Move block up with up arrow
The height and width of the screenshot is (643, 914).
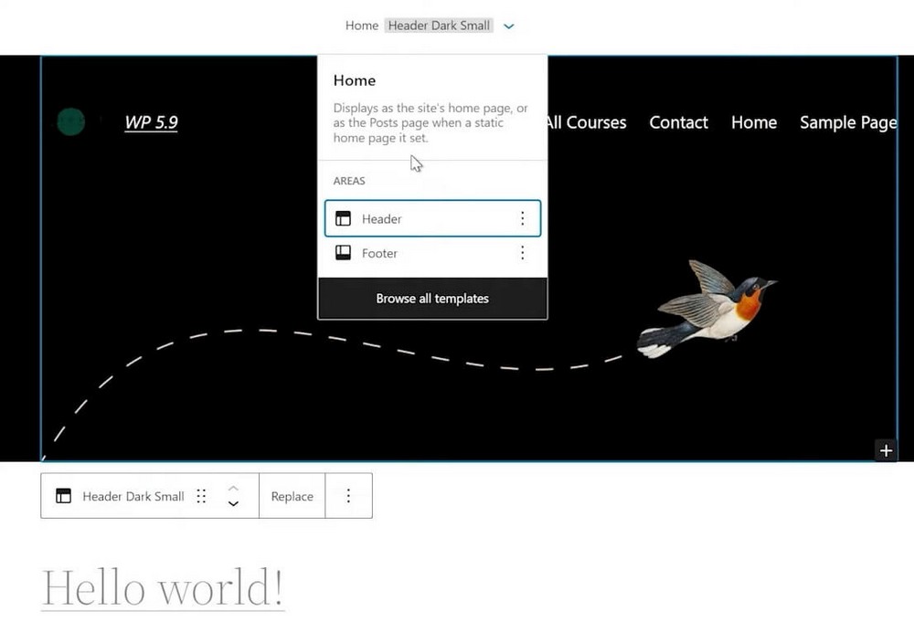233,488
